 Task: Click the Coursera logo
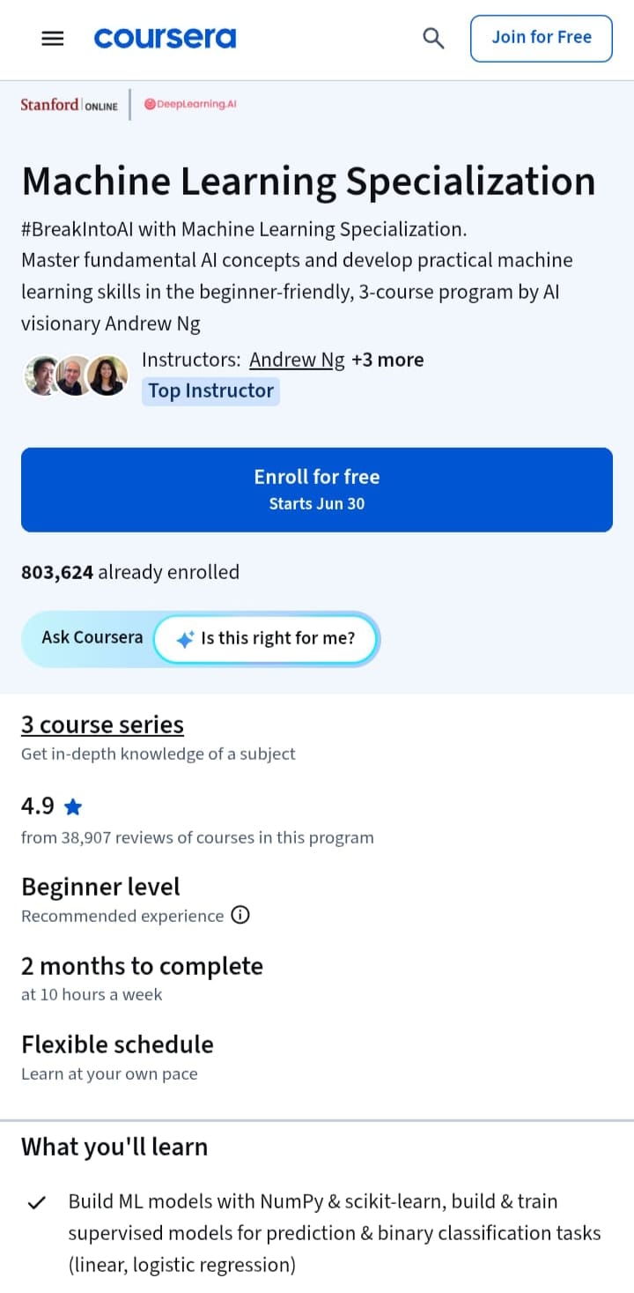[x=165, y=38]
